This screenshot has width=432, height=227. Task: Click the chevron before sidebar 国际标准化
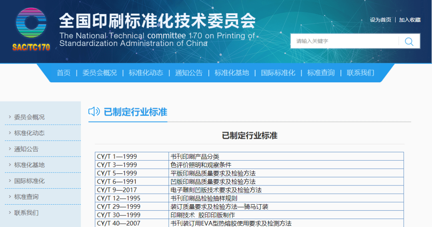point(10,181)
